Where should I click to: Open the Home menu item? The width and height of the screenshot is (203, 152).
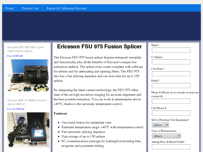[x=9, y=8]
